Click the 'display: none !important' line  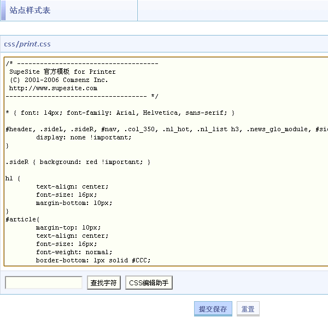84,137
